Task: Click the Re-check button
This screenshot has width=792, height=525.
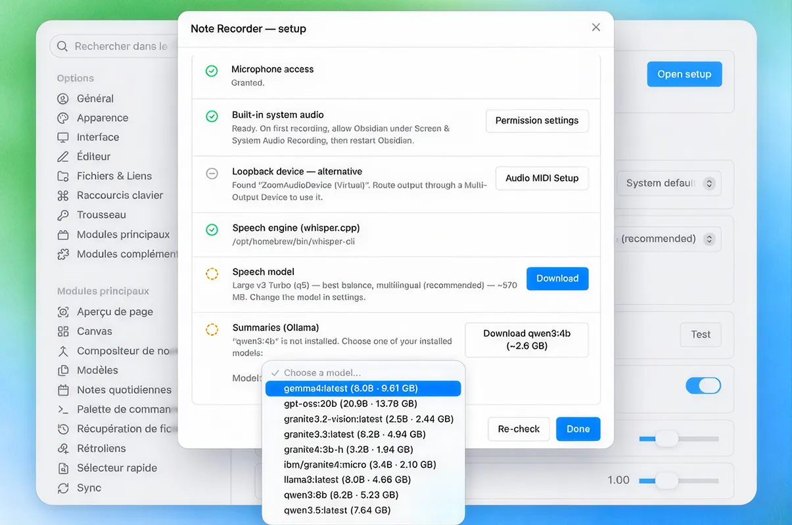Action: [x=519, y=429]
